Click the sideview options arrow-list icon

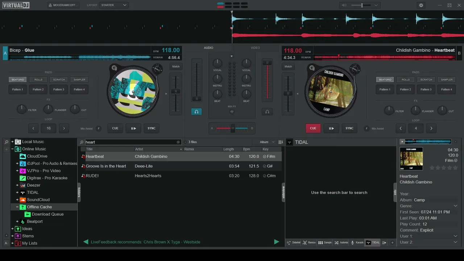point(384,243)
